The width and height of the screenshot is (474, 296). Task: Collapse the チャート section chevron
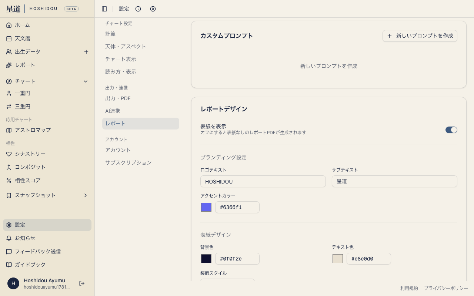coord(86,81)
